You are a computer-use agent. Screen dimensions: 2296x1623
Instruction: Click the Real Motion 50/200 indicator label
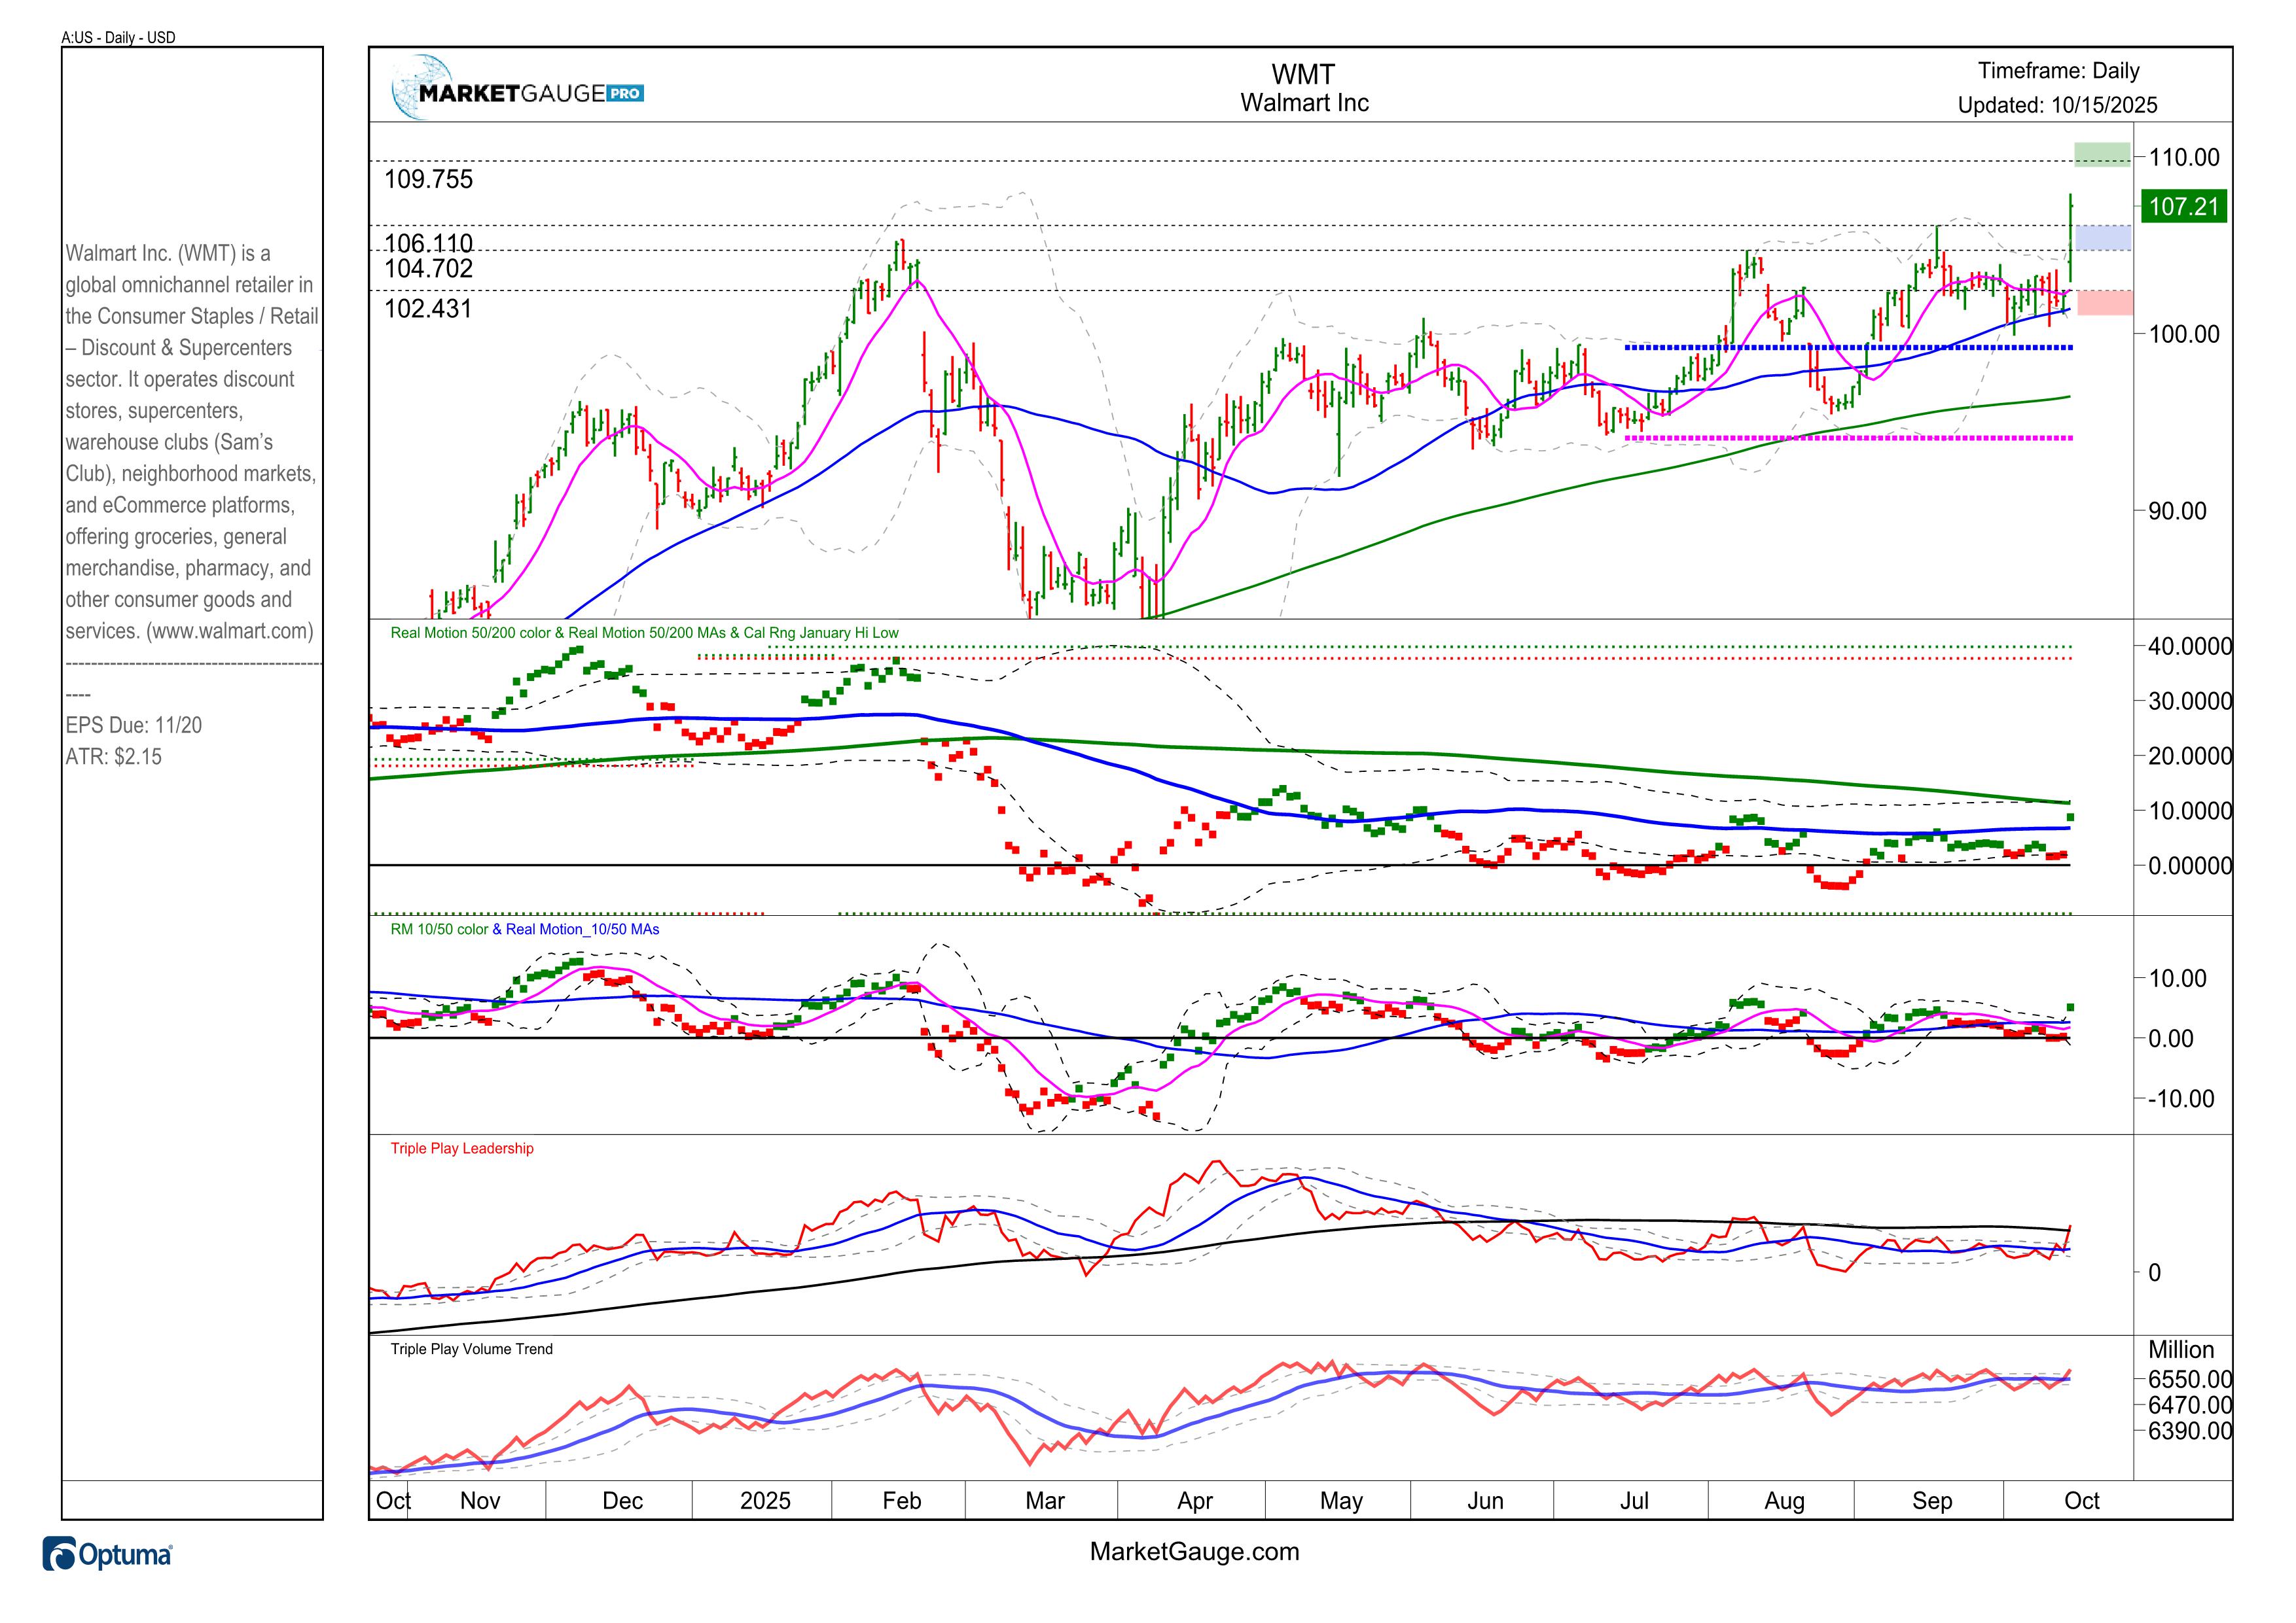(x=644, y=633)
